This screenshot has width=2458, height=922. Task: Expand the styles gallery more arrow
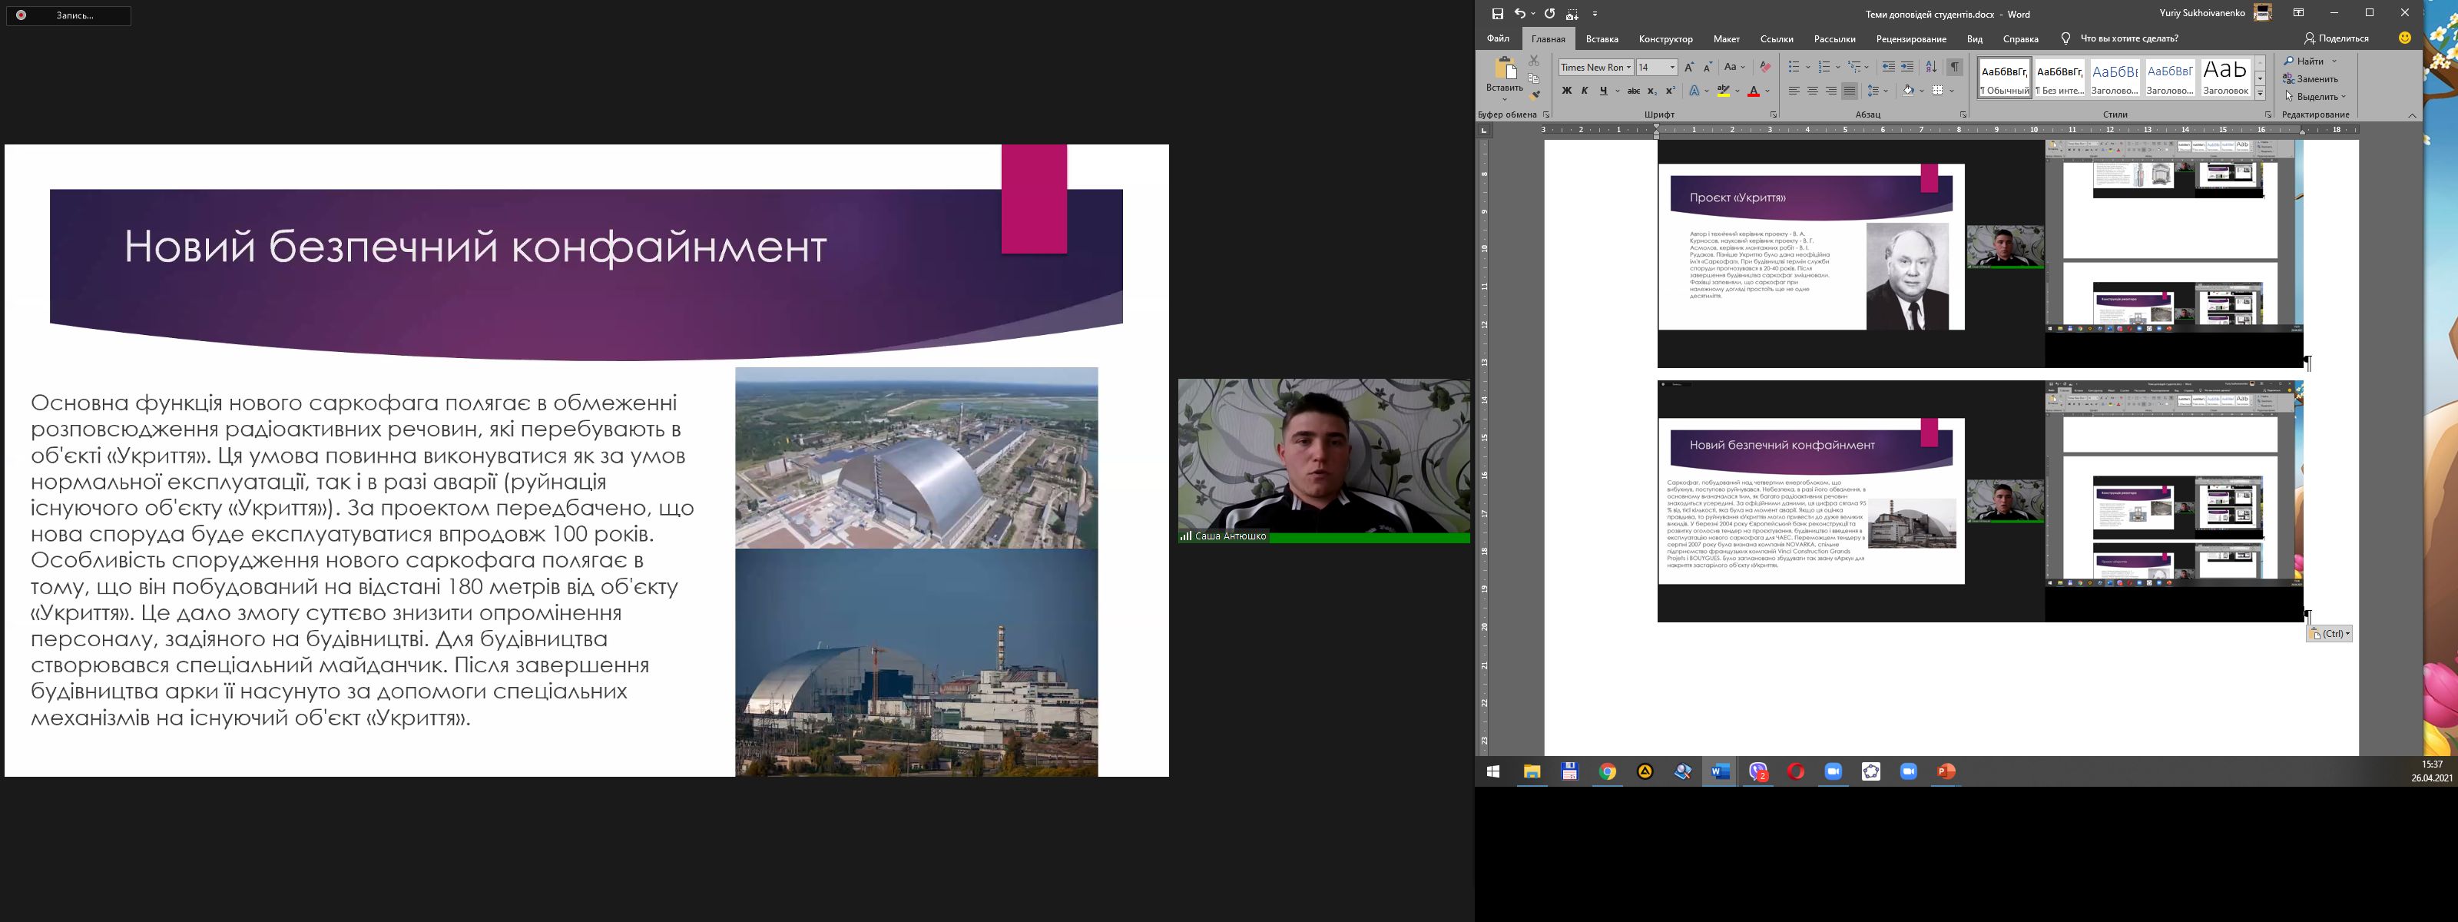[2260, 92]
